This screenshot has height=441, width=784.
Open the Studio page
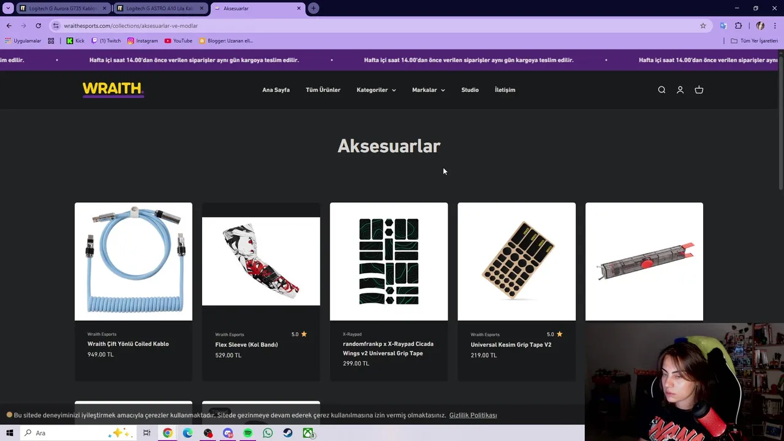click(x=470, y=90)
